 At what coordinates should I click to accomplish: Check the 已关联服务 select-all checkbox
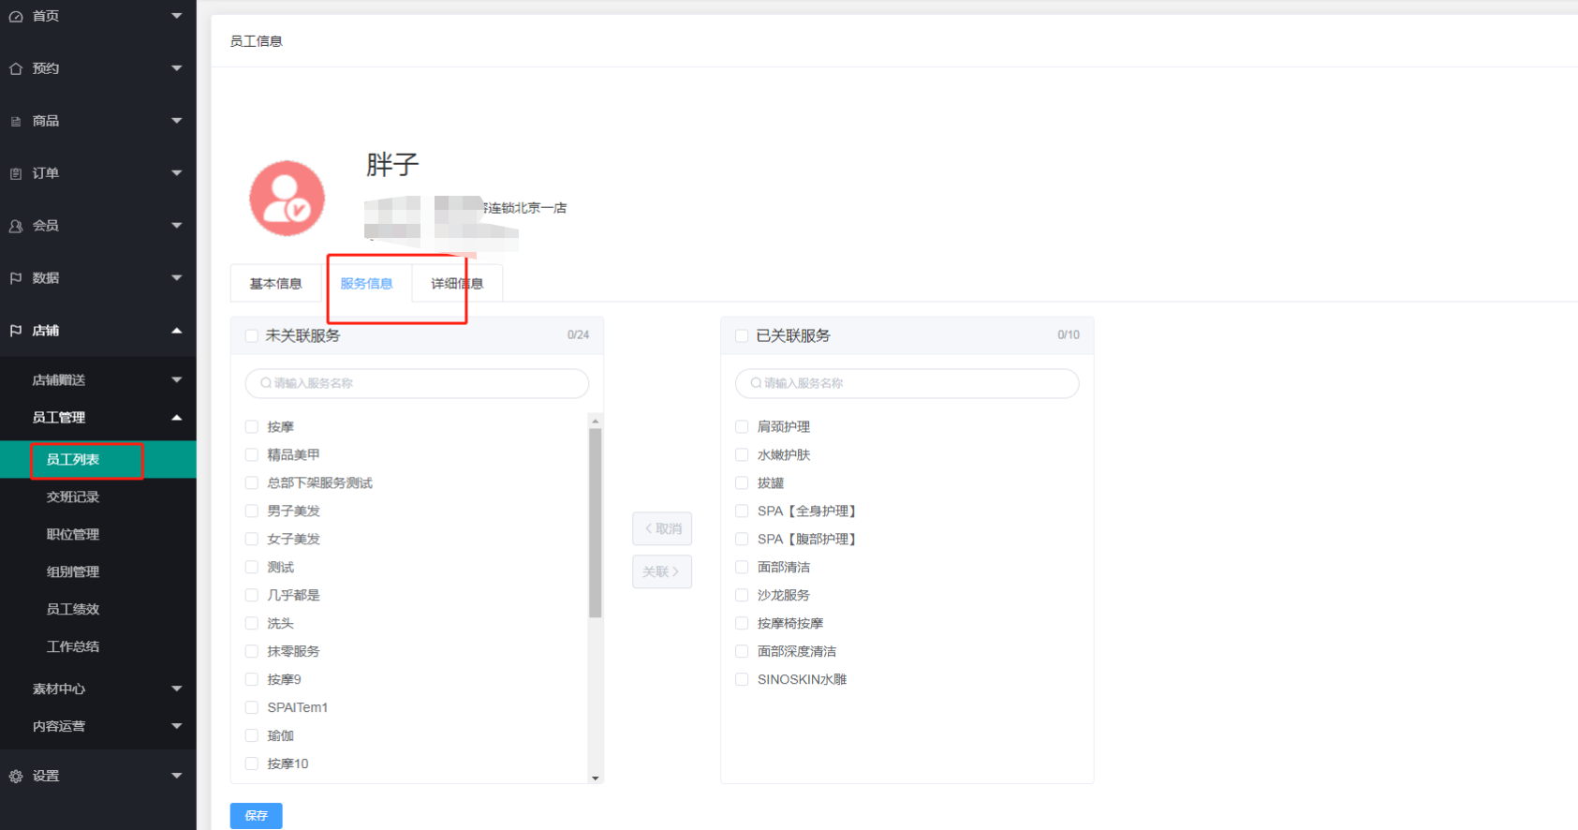point(742,335)
